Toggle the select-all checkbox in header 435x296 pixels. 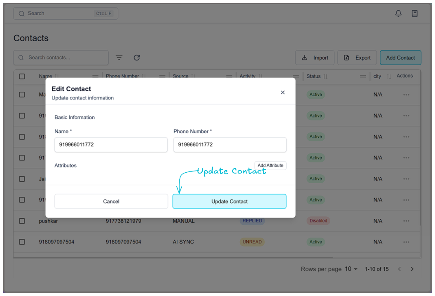(x=22, y=76)
